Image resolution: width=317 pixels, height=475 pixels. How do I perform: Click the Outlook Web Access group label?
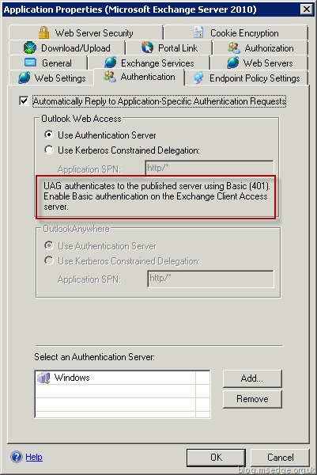pos(81,119)
